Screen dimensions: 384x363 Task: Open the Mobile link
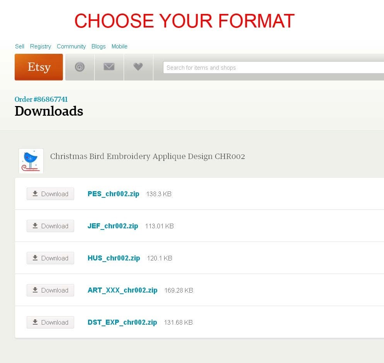119,46
